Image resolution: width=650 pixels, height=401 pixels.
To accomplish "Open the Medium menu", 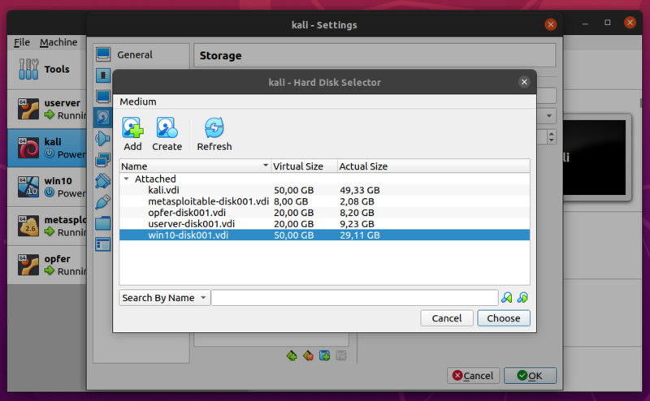I will point(138,101).
